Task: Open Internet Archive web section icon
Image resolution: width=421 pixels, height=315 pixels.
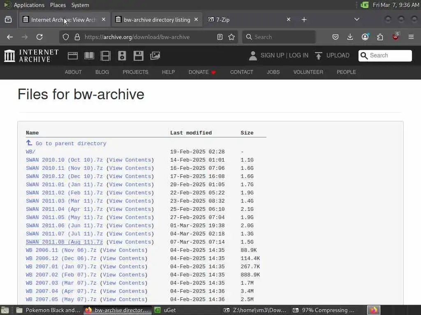Action: click(72, 56)
